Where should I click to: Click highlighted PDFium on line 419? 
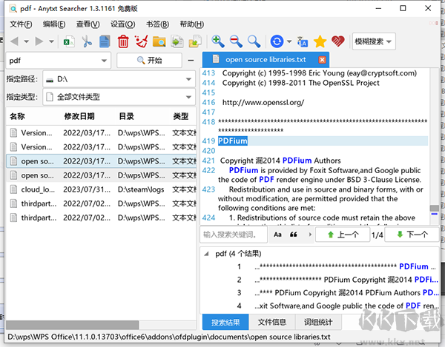(x=233, y=141)
